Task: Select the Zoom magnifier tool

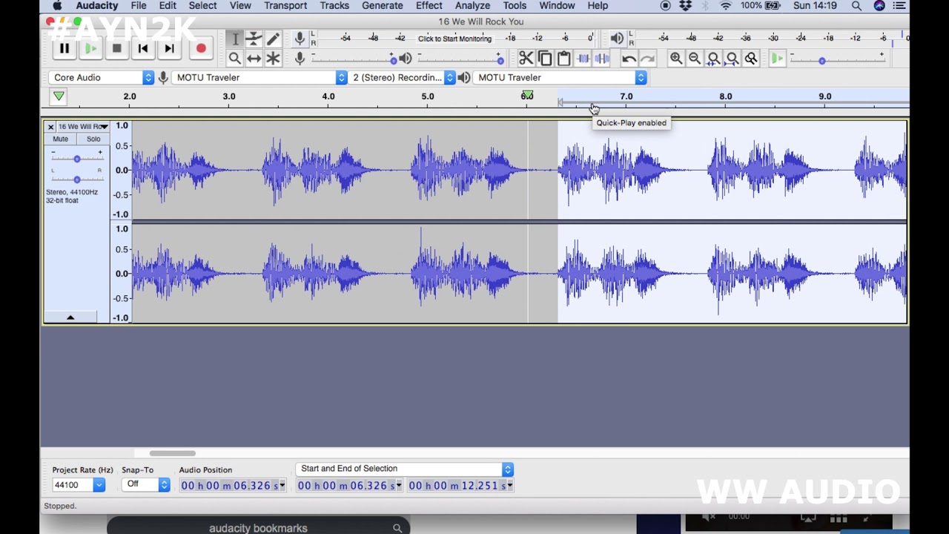Action: (x=235, y=59)
